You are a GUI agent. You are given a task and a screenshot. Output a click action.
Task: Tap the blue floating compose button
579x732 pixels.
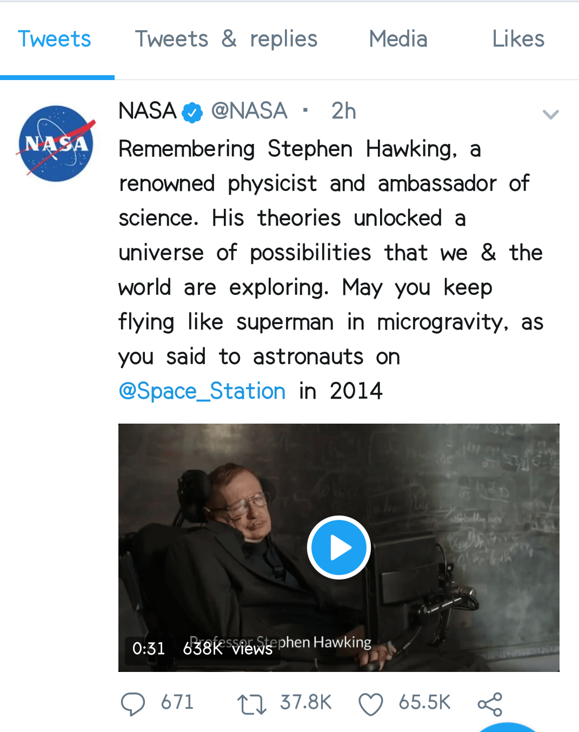coord(507,727)
